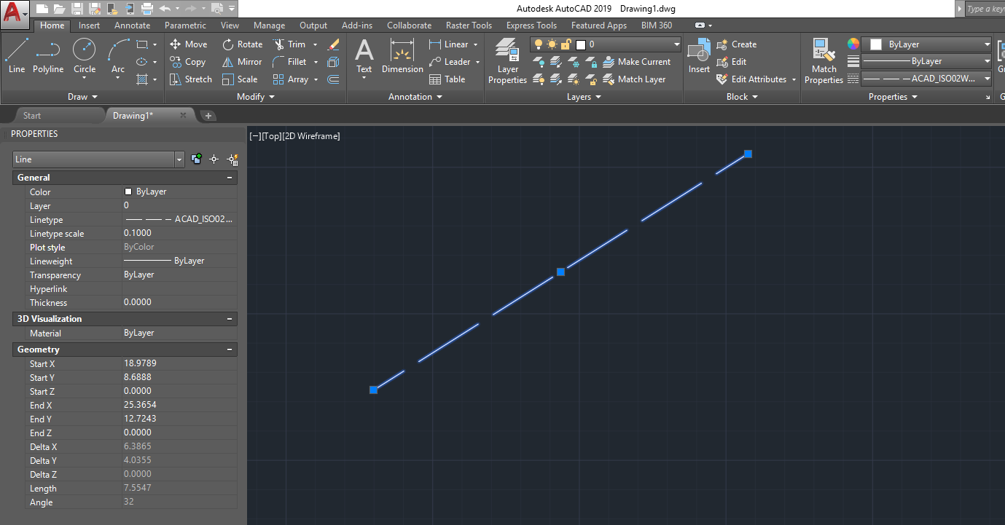The image size is (1005, 525).
Task: Open the Layer Properties manager
Action: [x=507, y=59]
